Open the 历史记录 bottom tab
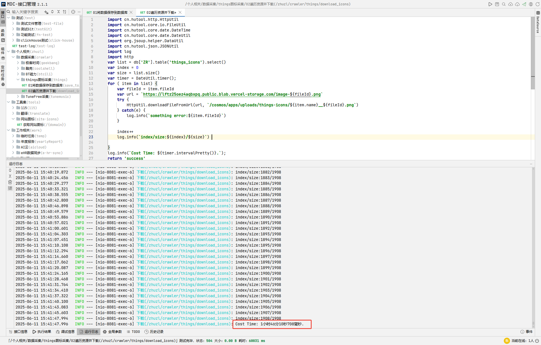Screen dimensions: 541x345 (x=154, y=332)
